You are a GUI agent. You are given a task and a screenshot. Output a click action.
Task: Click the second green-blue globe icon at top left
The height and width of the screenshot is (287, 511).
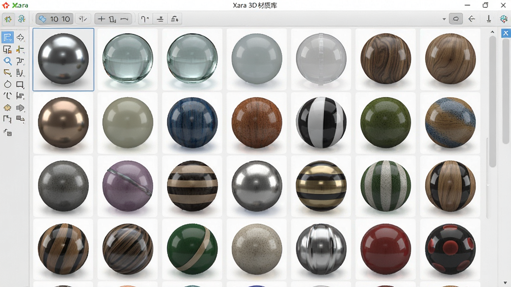22,18
